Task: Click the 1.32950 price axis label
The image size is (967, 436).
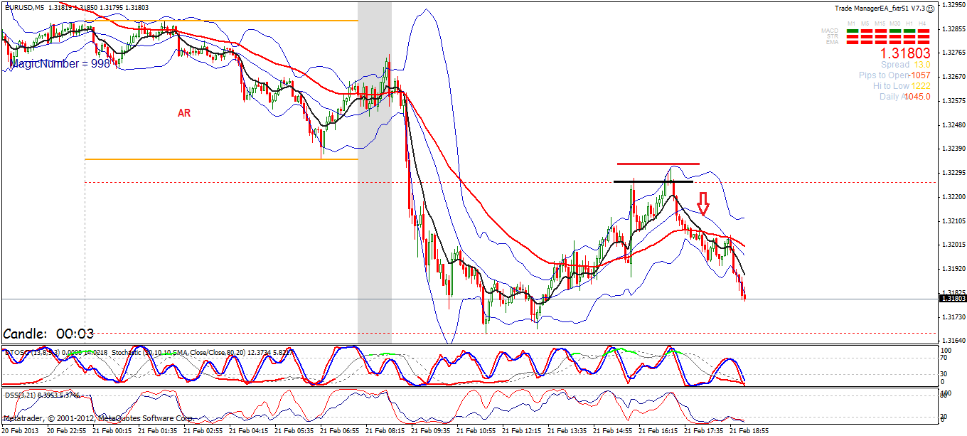Action: point(953,5)
